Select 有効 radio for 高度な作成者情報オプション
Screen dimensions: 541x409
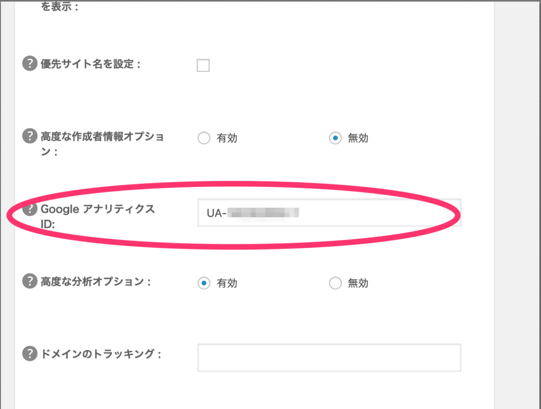point(203,138)
